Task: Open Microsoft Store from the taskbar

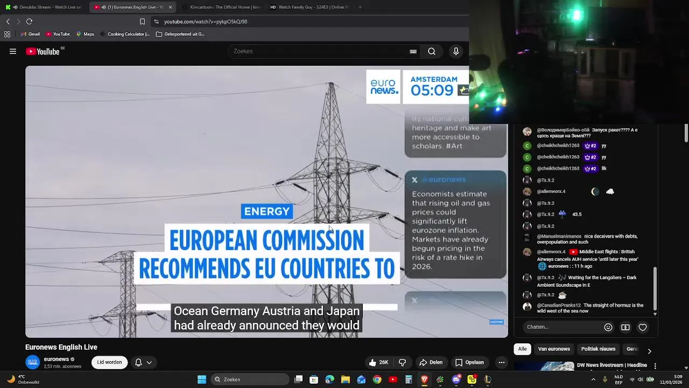Action: (314, 379)
